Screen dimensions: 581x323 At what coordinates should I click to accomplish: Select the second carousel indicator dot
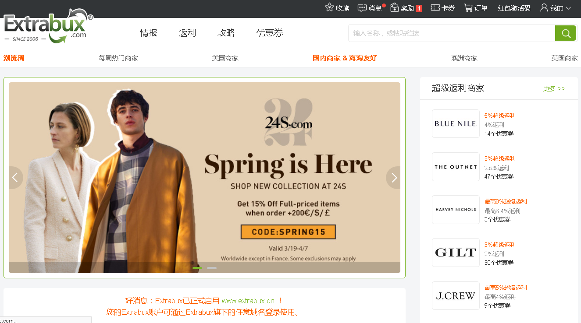tap(212, 268)
